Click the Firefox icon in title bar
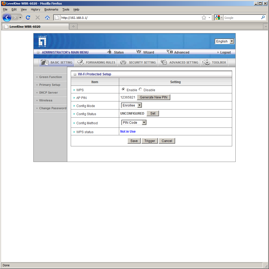Image resolution: width=269 pixels, height=269 pixels. tap(3, 3)
